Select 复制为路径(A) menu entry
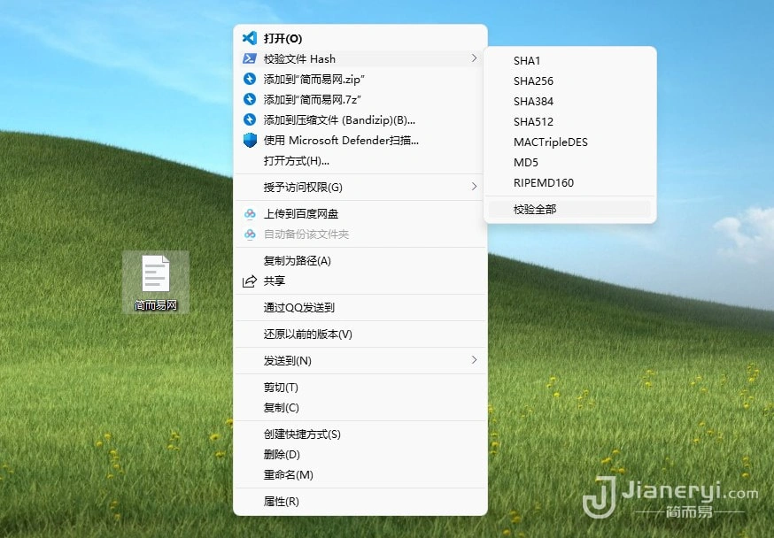The width and height of the screenshot is (774, 538). pyautogui.click(x=360, y=260)
